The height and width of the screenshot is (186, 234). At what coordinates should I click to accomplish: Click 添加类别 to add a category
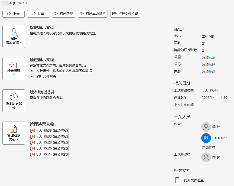point(209,72)
